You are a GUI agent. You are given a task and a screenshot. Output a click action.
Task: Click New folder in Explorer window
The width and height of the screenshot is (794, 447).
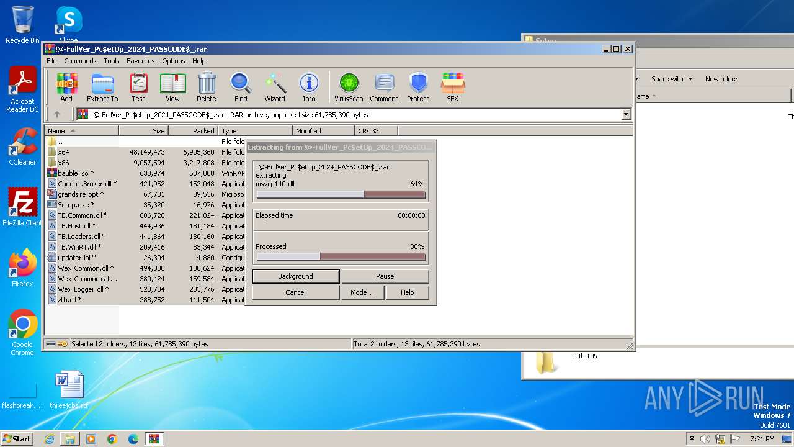pos(721,79)
